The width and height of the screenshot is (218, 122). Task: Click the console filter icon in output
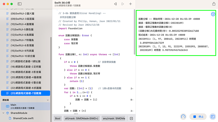click(x=213, y=14)
